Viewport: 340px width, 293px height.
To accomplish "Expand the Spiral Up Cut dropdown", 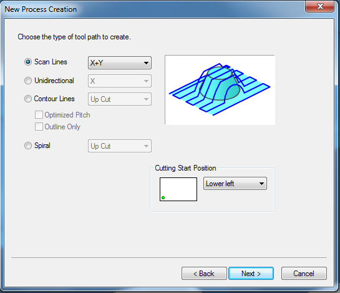I will click(x=120, y=146).
